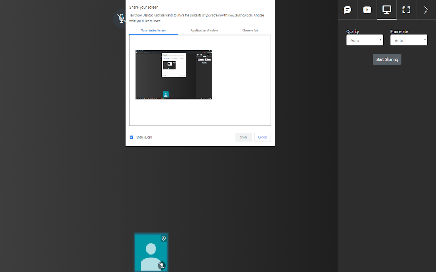Switch to Application Window tab
This screenshot has width=436, height=272.
coord(204,31)
